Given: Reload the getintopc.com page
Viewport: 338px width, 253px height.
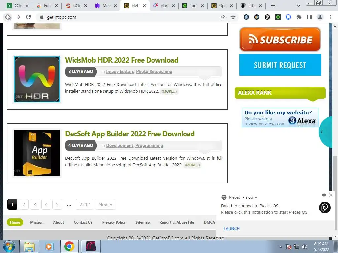Looking at the screenshot, I should 28,17.
